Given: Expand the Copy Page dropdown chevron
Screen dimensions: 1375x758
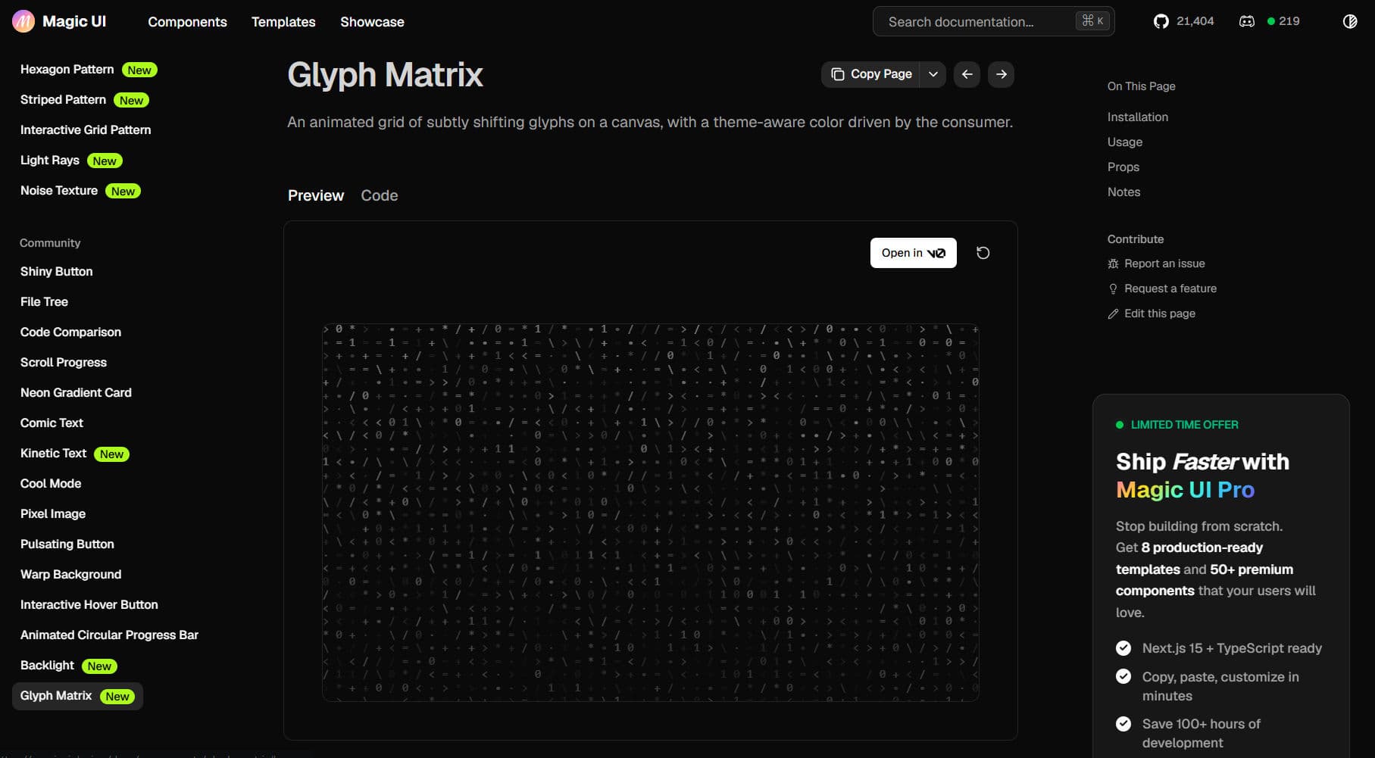Looking at the screenshot, I should point(933,74).
